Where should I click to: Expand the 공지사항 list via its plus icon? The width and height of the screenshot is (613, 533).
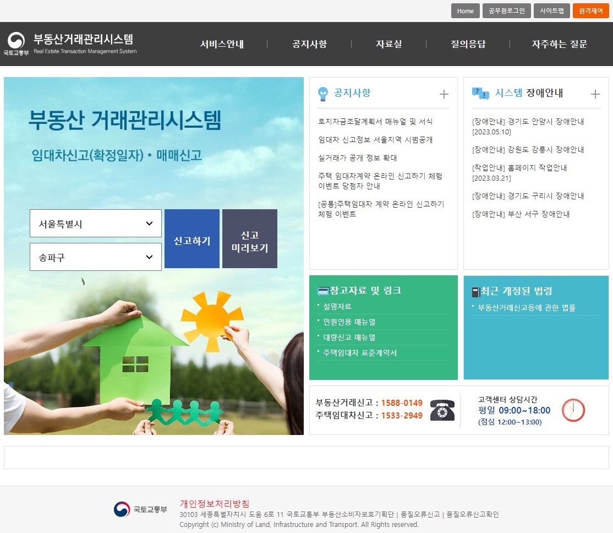pos(444,94)
